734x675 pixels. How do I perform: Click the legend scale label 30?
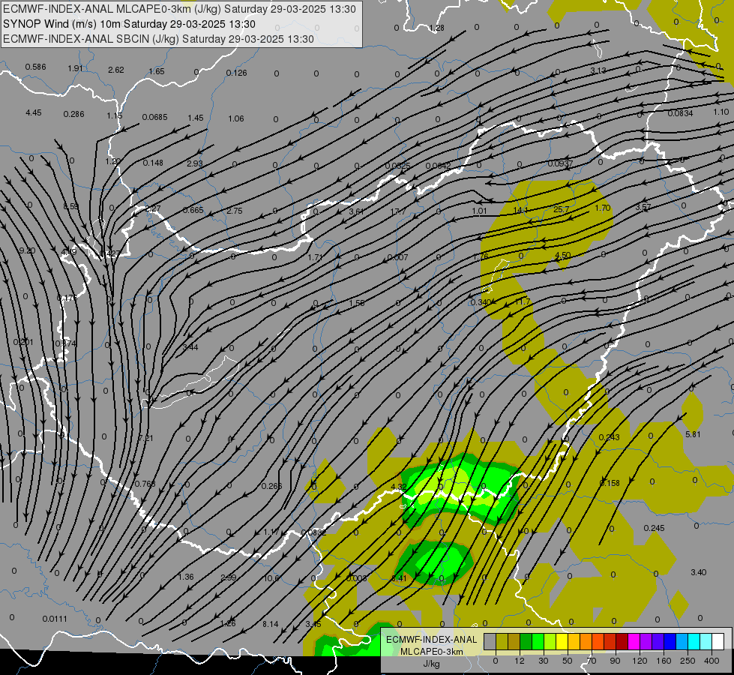[x=544, y=661]
